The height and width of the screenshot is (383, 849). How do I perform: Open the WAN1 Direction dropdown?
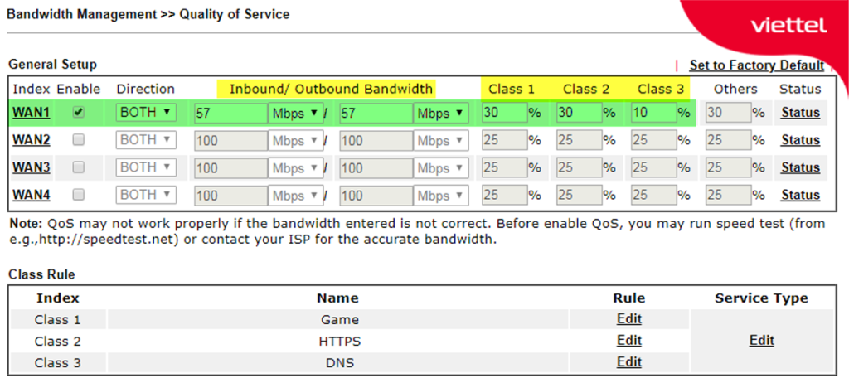click(146, 113)
